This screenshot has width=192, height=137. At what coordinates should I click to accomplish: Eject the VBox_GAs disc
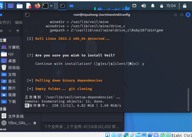point(35,123)
